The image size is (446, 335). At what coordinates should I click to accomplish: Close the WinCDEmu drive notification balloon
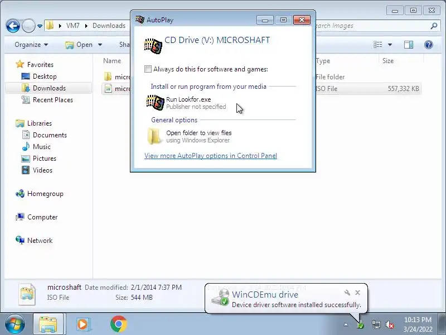click(357, 292)
